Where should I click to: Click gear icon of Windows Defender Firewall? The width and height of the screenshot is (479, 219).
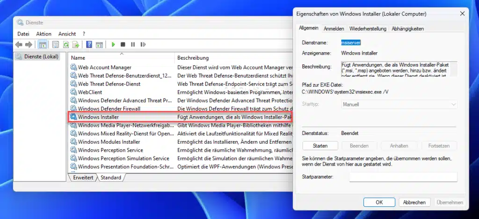pos(73,109)
